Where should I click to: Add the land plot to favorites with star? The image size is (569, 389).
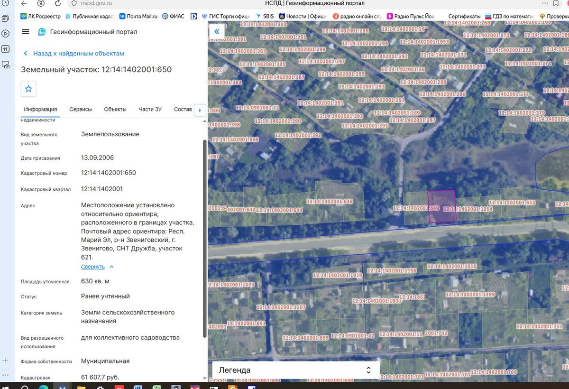tap(28, 89)
